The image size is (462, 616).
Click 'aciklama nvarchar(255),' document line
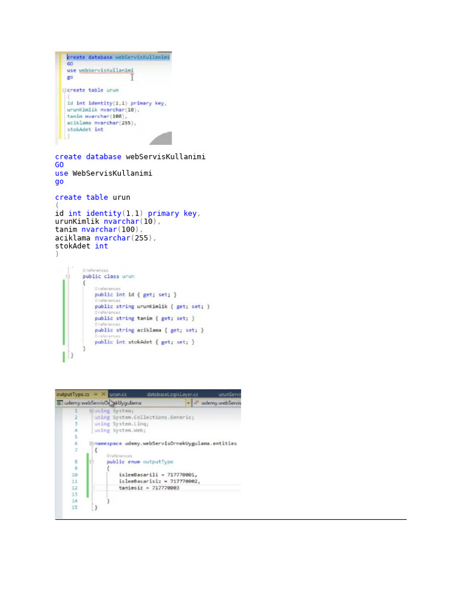point(105,238)
